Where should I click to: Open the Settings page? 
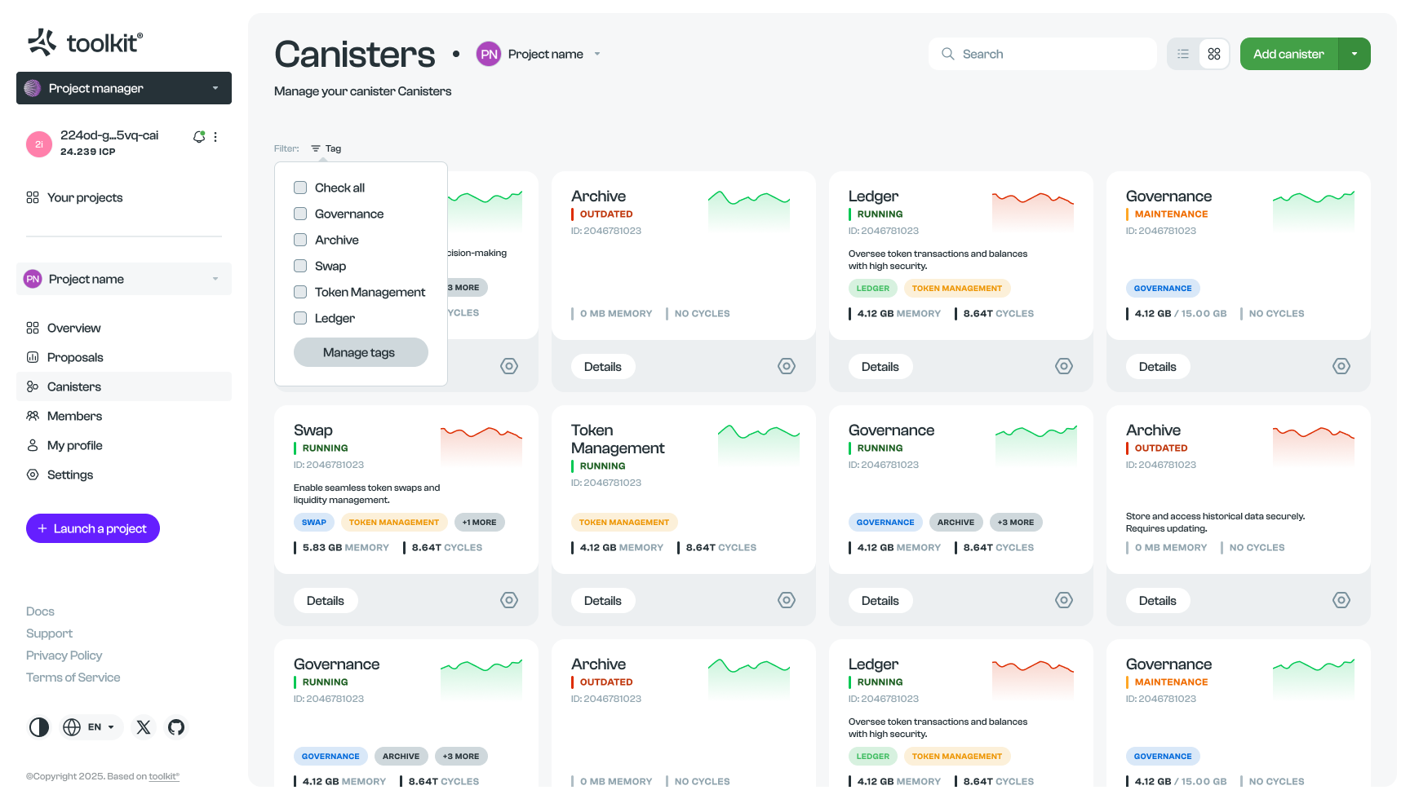click(x=124, y=475)
